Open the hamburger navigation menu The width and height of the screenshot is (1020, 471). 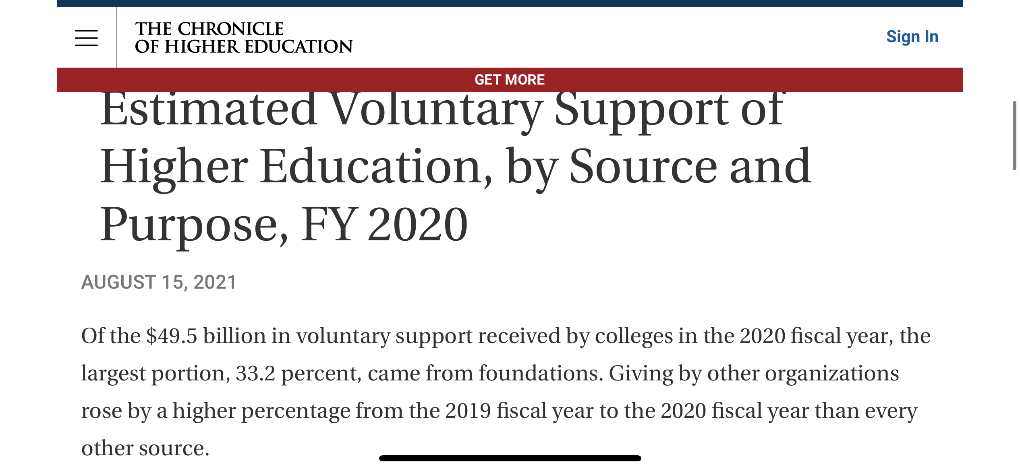(x=86, y=38)
